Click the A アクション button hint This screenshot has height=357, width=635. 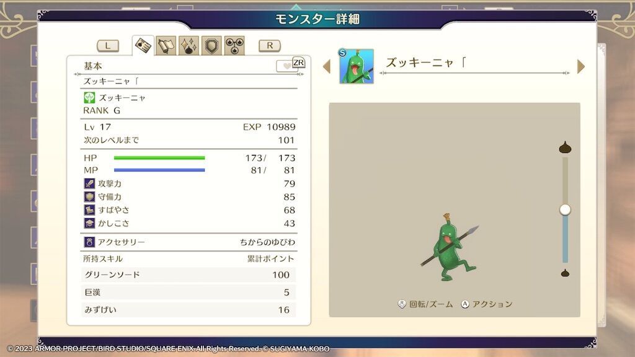pyautogui.click(x=487, y=304)
